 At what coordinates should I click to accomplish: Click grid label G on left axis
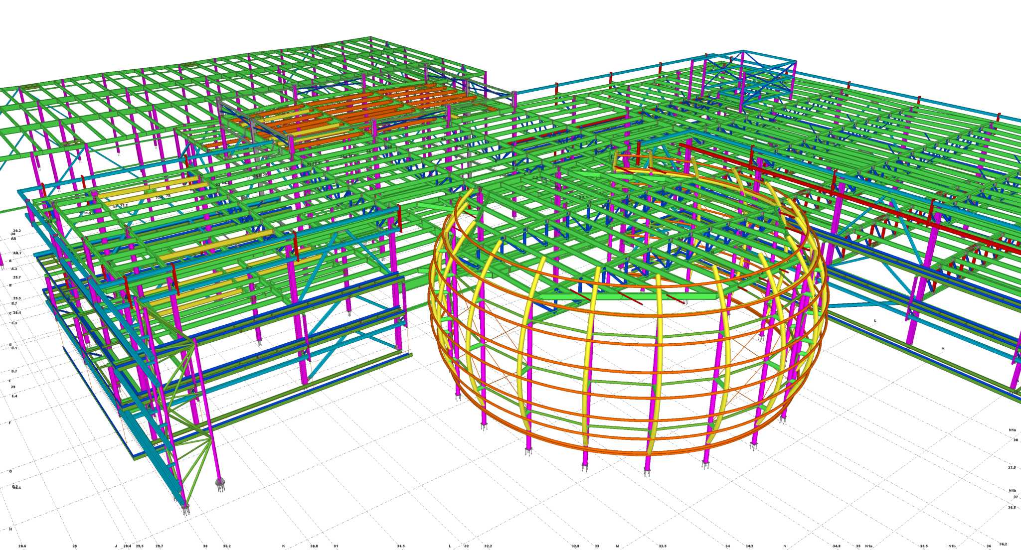(10, 471)
